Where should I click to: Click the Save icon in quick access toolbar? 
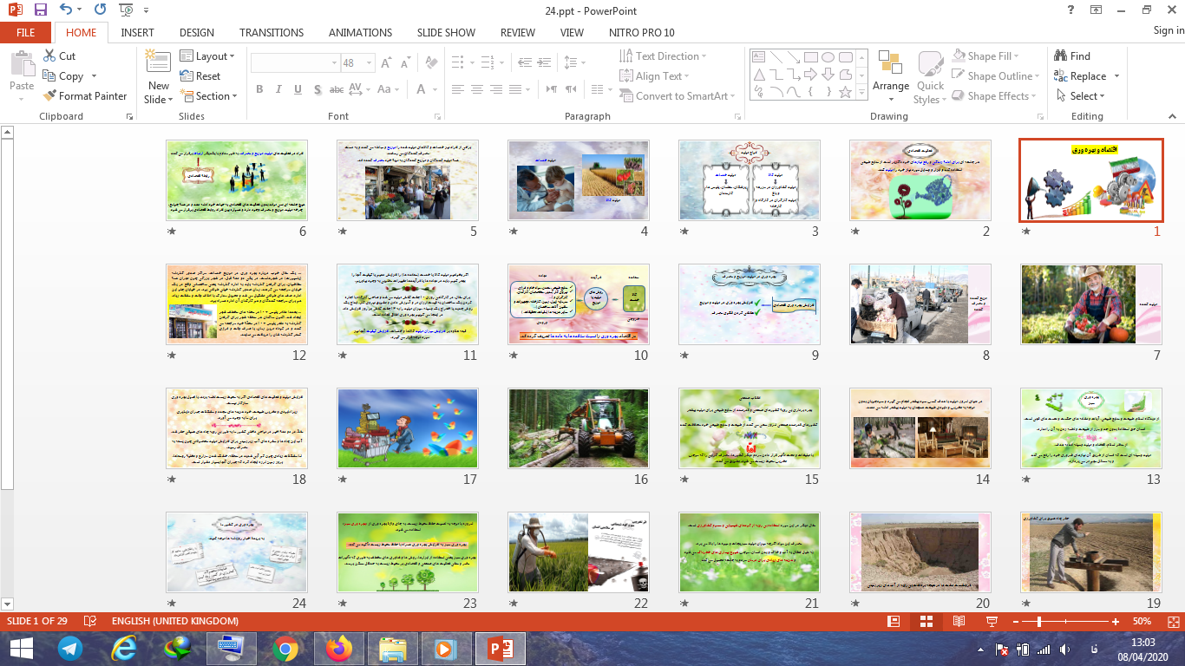41,10
